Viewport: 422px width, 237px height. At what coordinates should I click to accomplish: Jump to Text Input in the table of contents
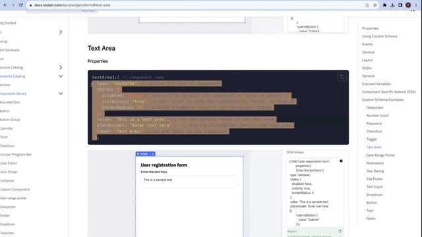[375, 187]
